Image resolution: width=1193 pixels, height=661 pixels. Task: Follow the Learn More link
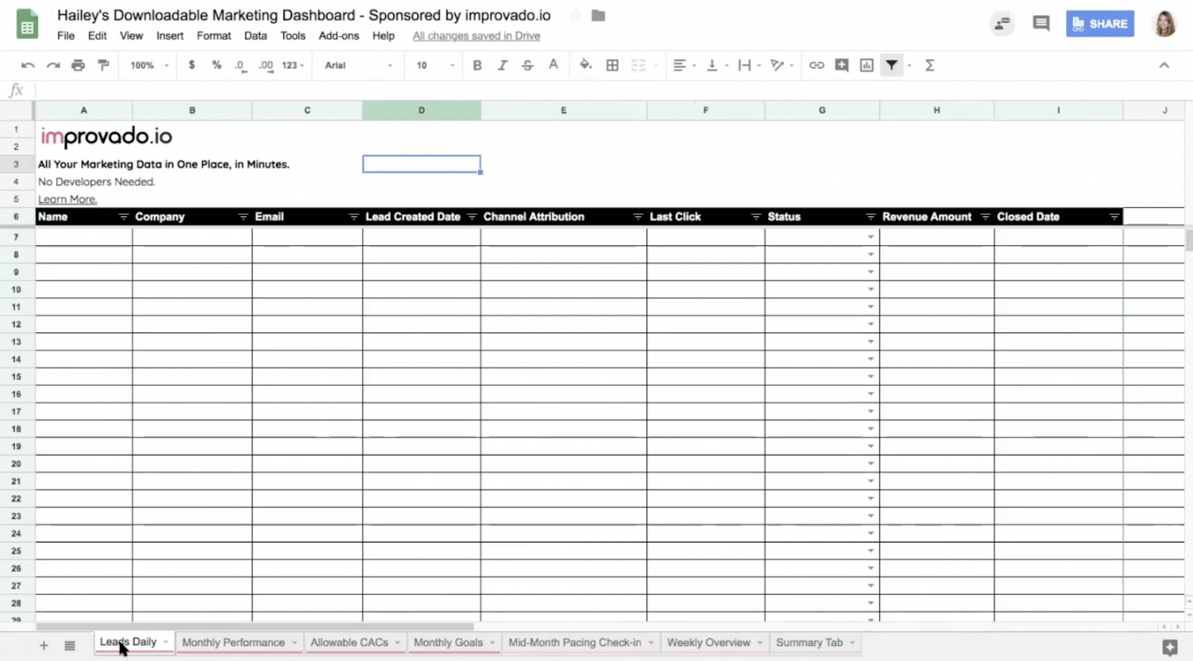67,200
